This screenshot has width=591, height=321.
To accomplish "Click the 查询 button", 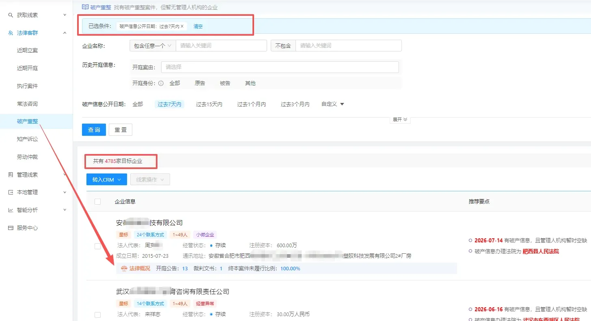I will (94, 130).
